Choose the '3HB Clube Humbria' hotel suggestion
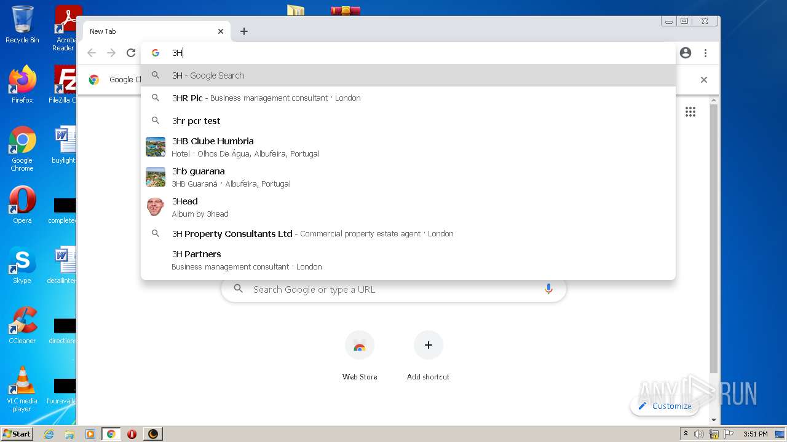Screen dimensions: 787x442 408,147
